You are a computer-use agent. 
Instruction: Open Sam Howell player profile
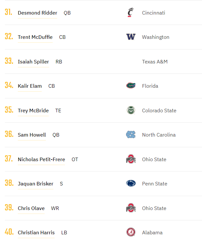32,135
